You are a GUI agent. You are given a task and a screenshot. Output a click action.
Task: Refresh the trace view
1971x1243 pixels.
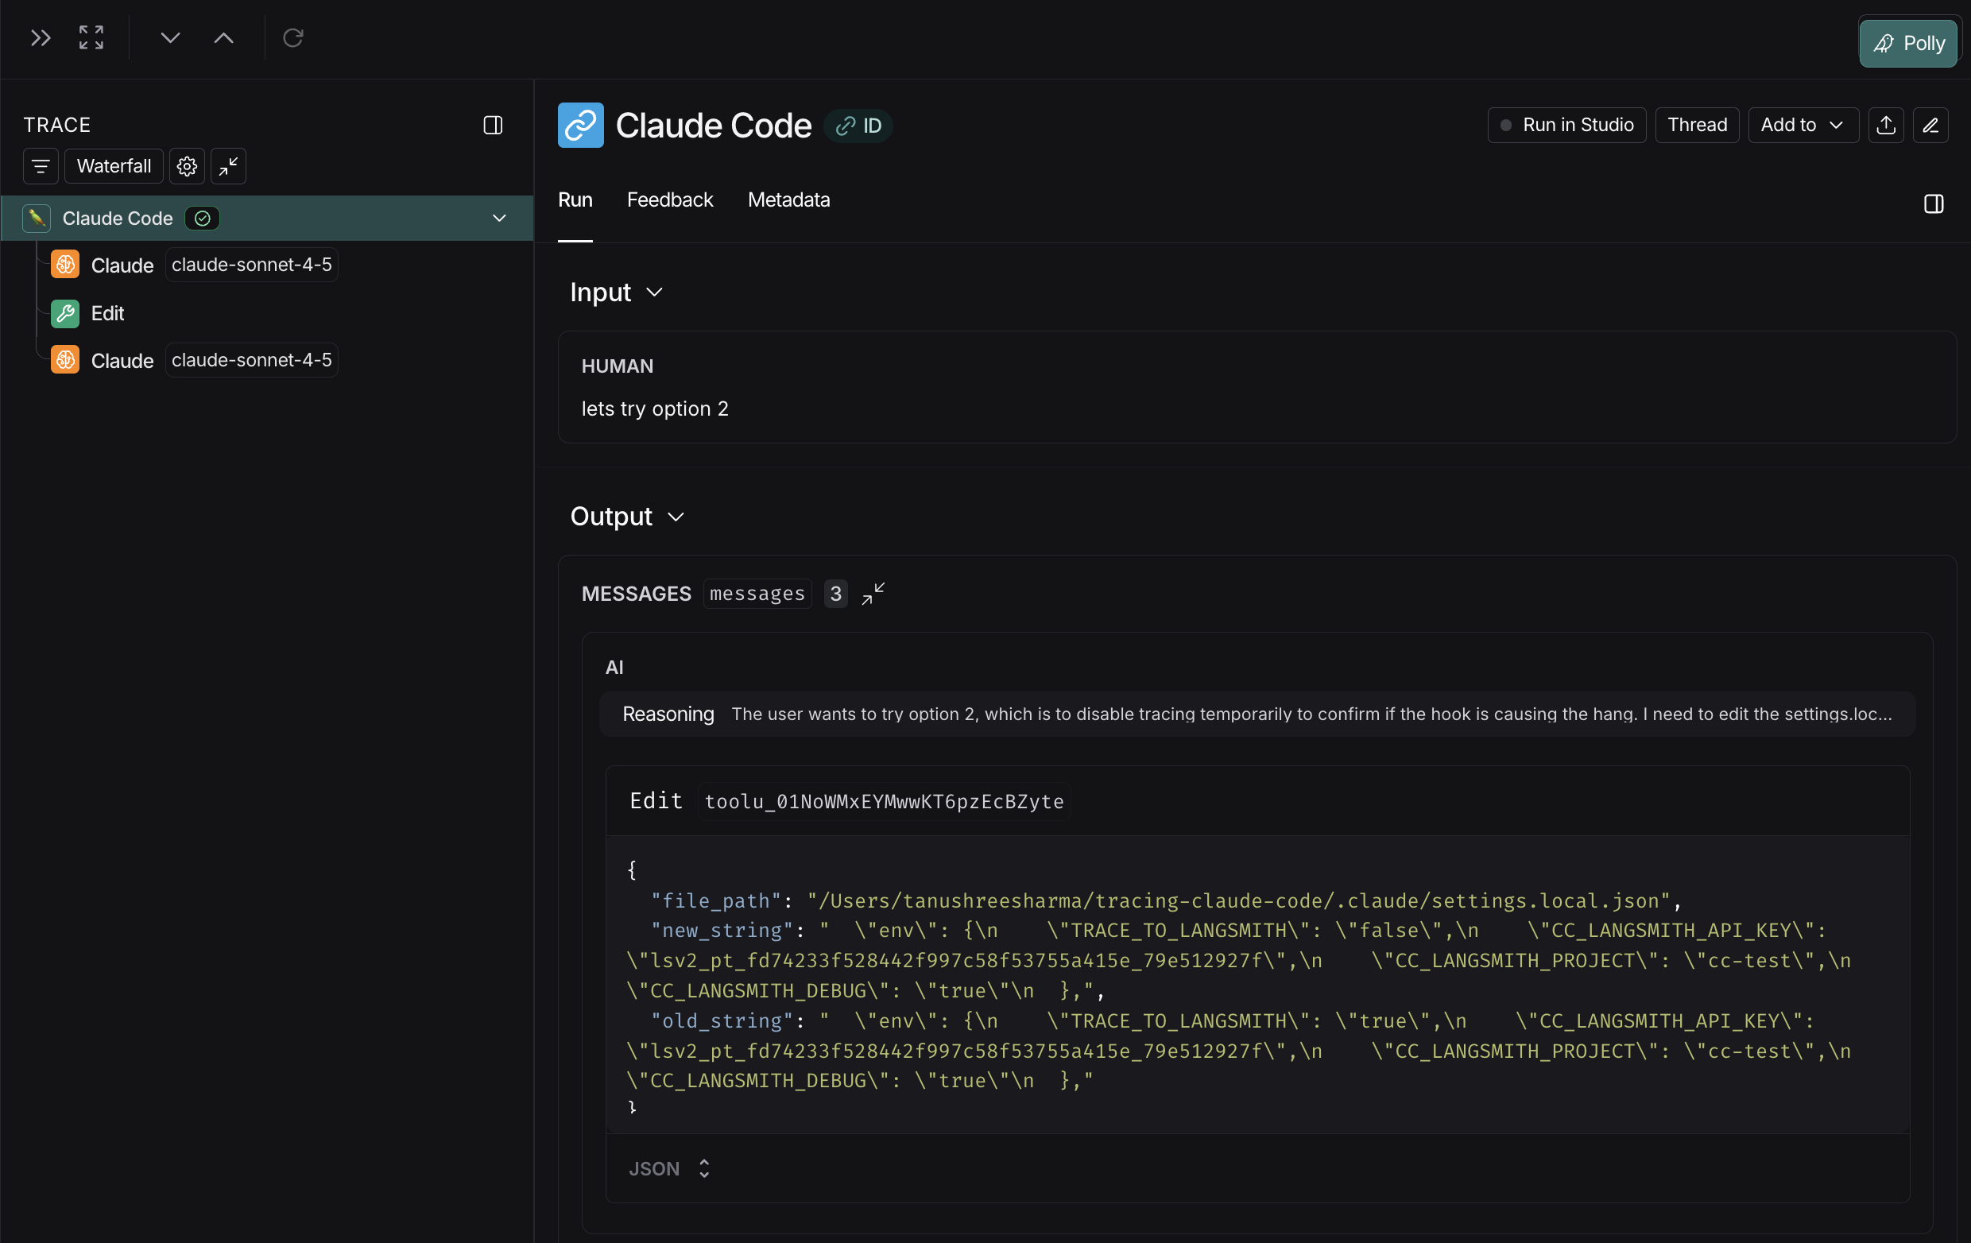tap(294, 37)
